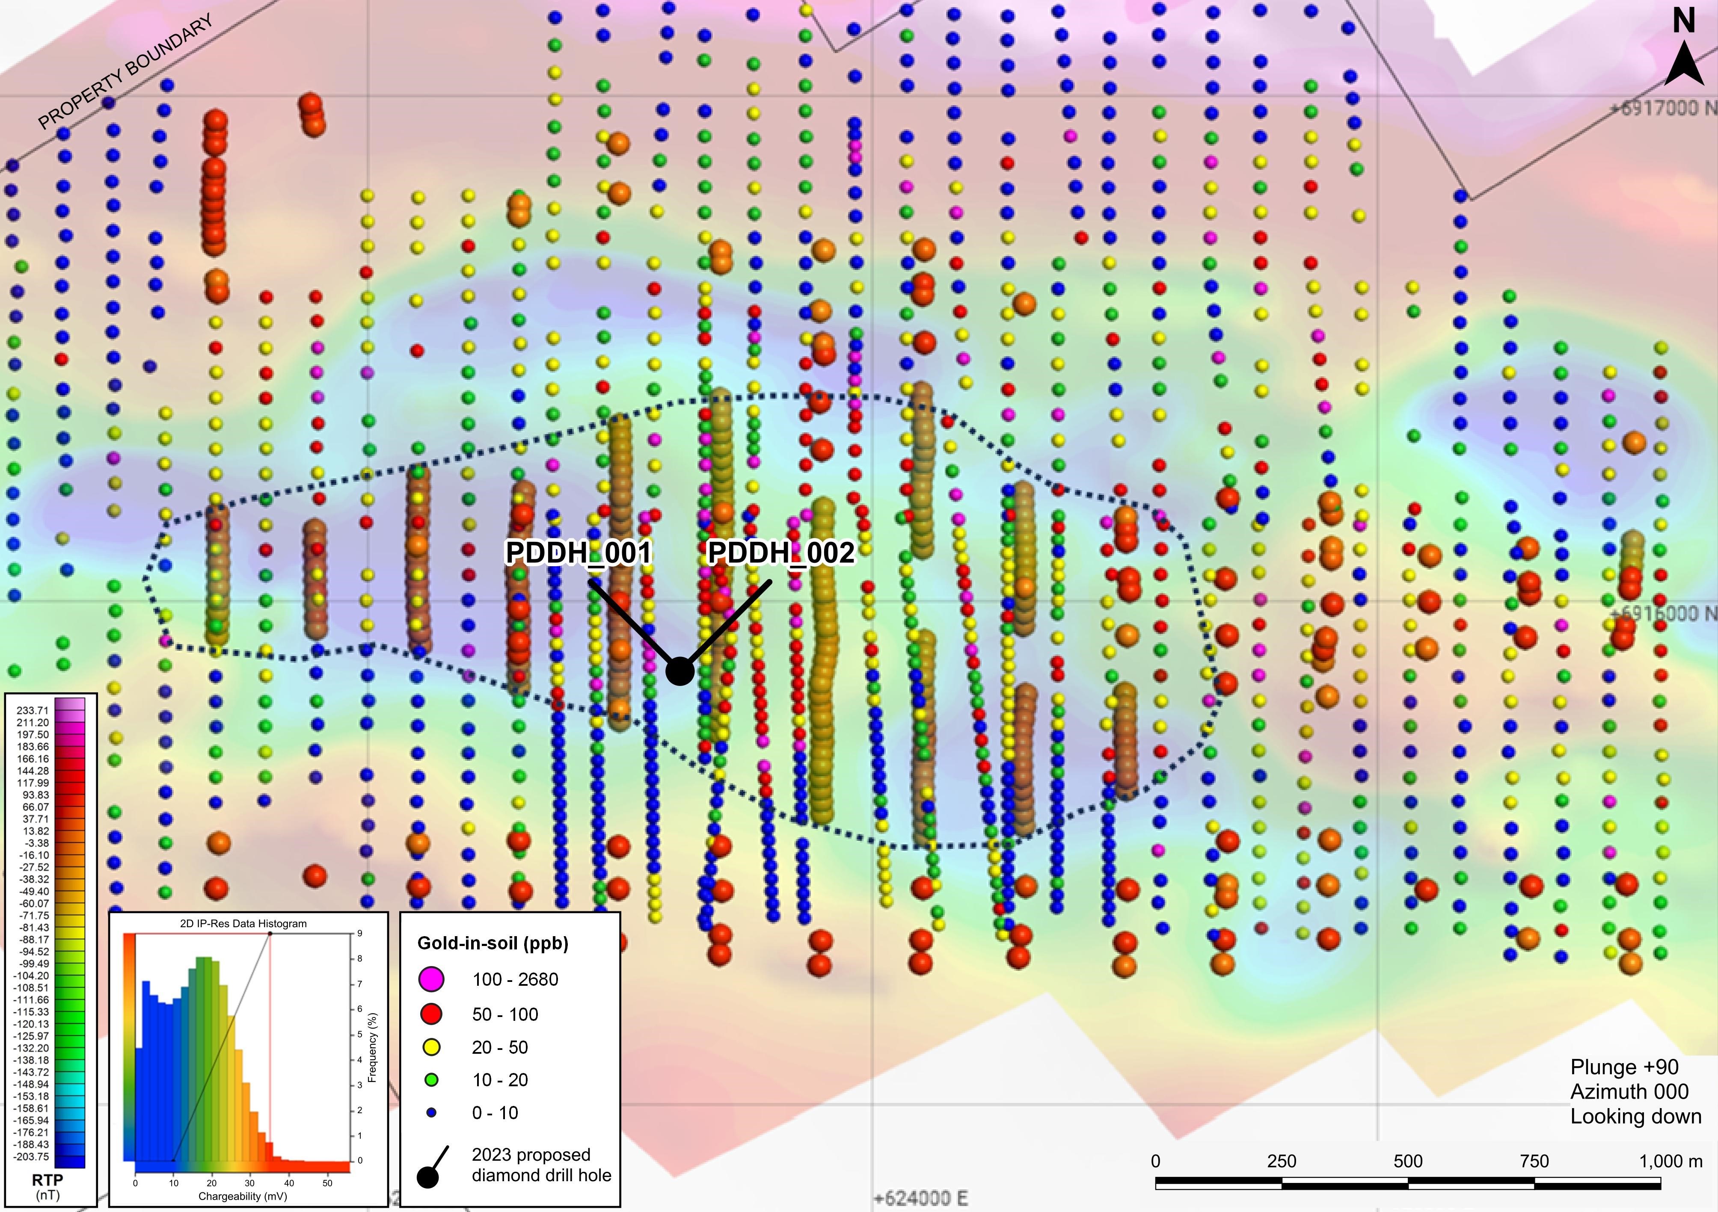
Task: Select the green 10 - 20 legend circle
Action: pyautogui.click(x=431, y=1080)
